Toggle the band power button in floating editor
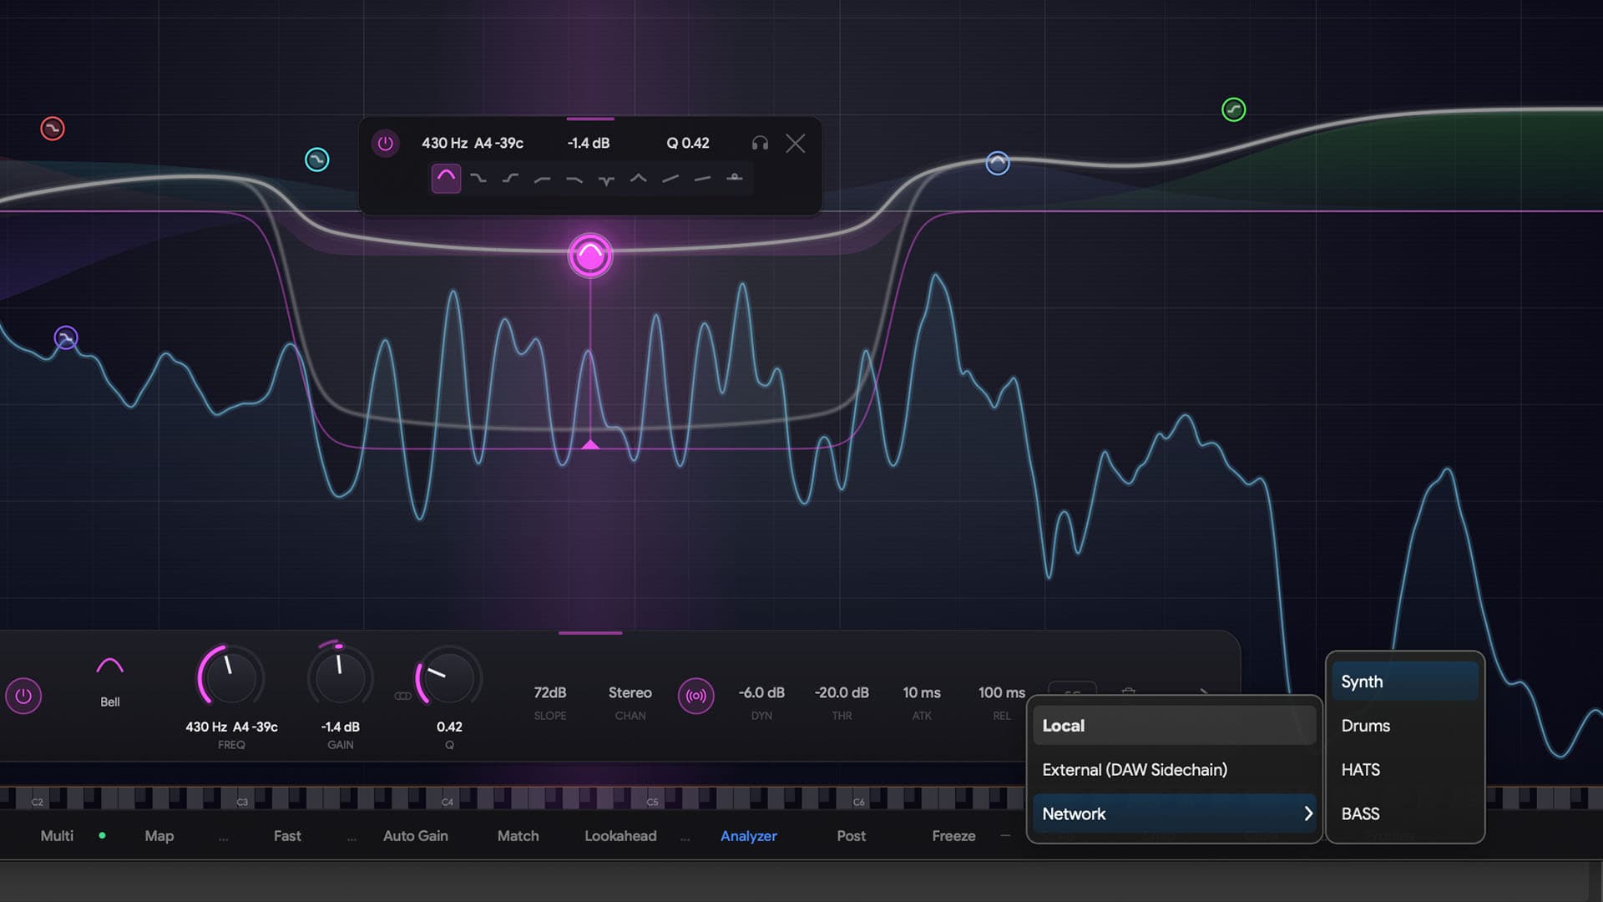 tap(386, 142)
